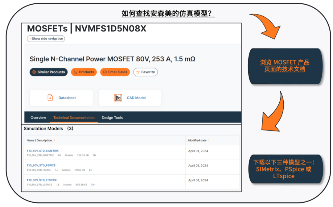Open the Design Tools tab

click(112, 118)
